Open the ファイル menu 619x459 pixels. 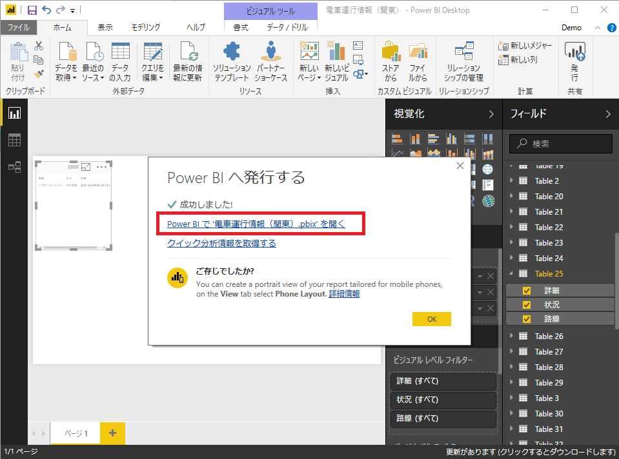18,28
